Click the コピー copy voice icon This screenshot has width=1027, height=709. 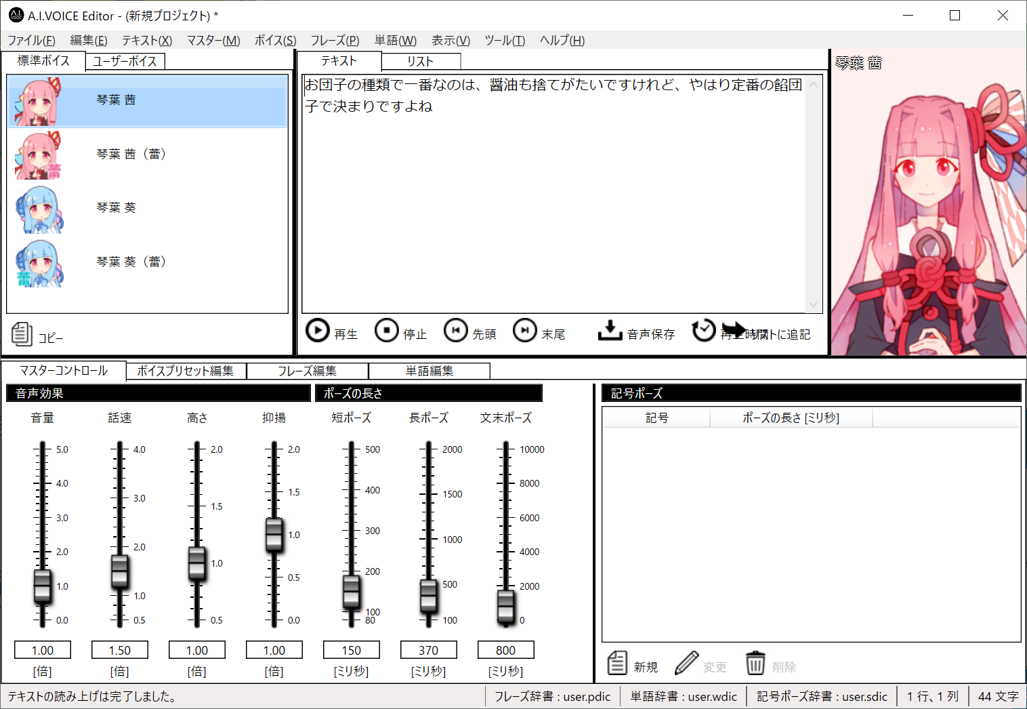point(22,333)
